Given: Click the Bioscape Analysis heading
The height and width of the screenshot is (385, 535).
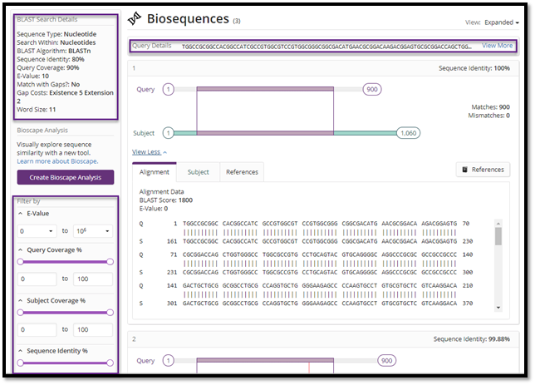Looking at the screenshot, I should [42, 131].
